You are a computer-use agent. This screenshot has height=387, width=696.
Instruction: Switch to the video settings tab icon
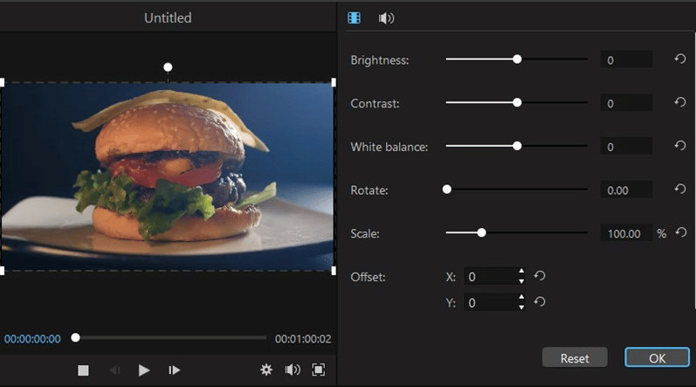point(354,17)
